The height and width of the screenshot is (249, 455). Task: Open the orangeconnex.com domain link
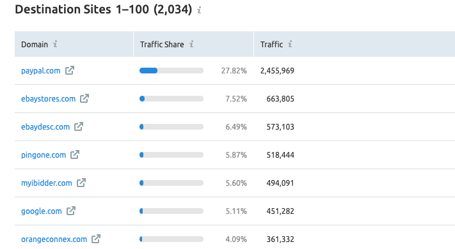point(54,239)
